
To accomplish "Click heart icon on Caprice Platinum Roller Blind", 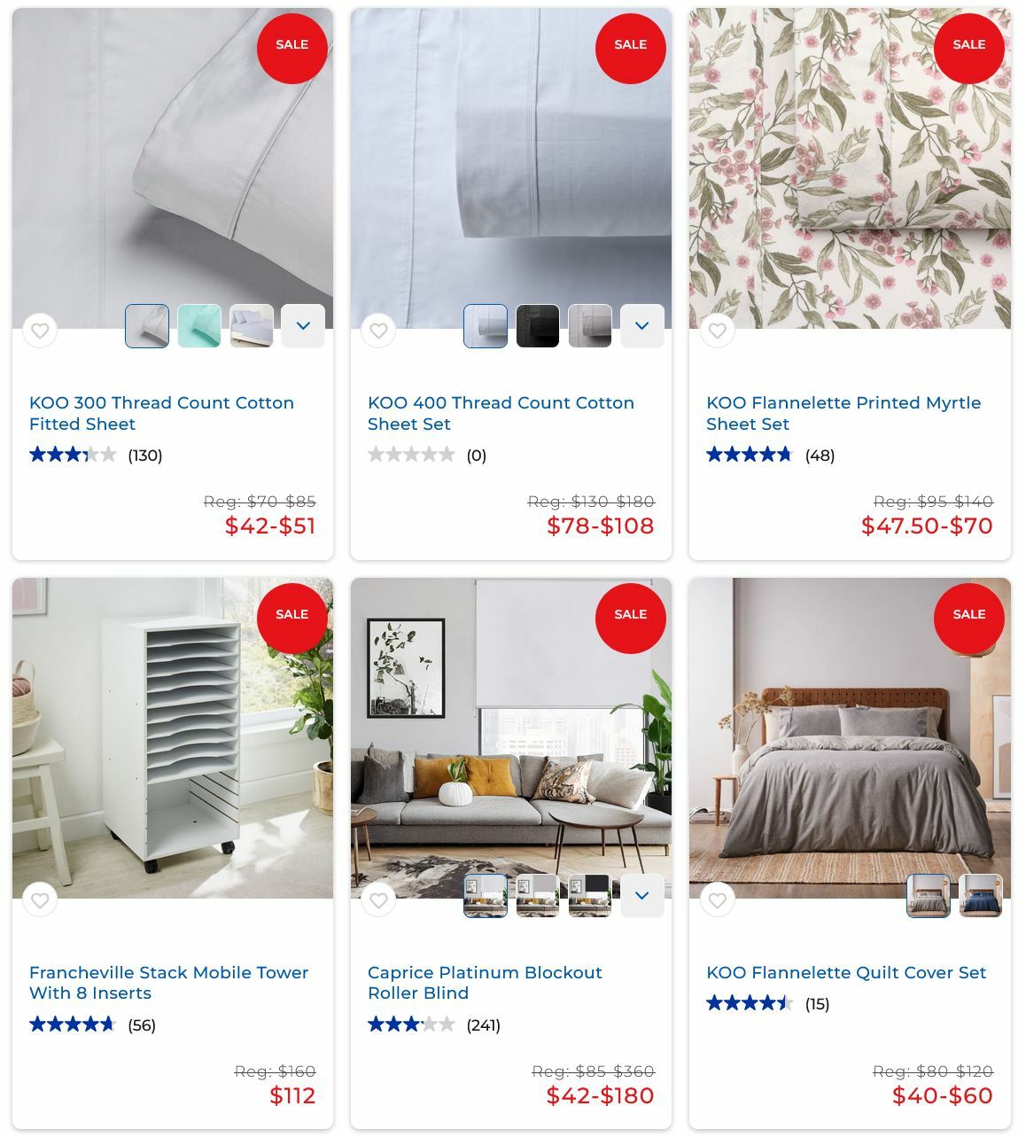I will pos(378,900).
